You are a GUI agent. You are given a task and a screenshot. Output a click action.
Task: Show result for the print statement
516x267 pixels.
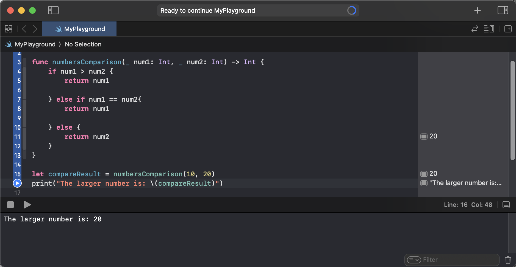coord(424,183)
